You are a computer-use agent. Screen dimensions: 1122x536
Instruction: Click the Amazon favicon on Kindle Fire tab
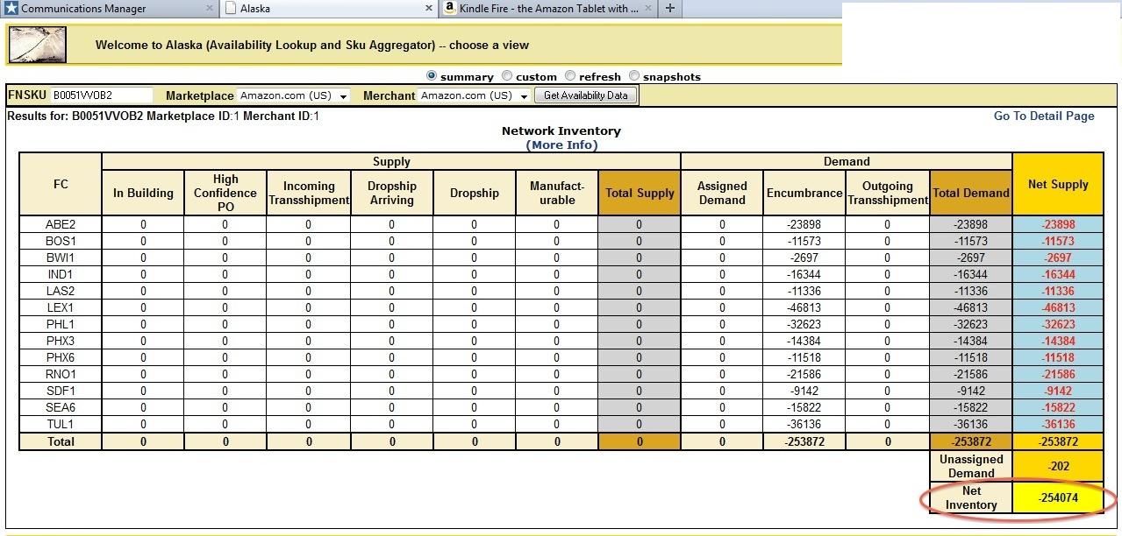click(x=450, y=9)
